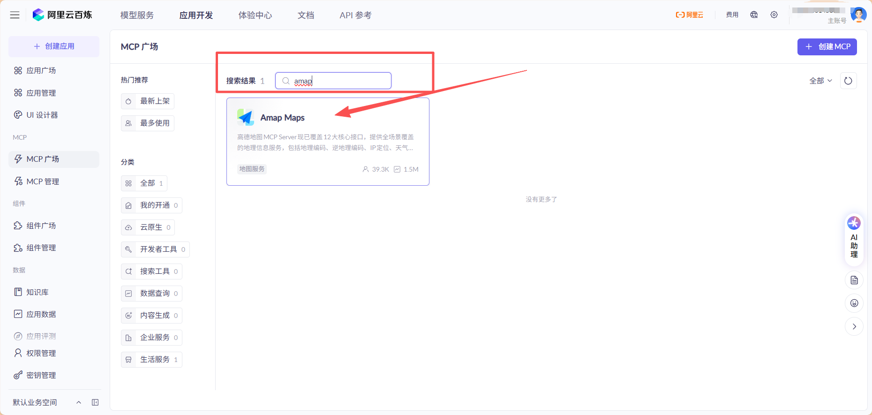
Task: Open API 参考 top tab
Action: 355,15
